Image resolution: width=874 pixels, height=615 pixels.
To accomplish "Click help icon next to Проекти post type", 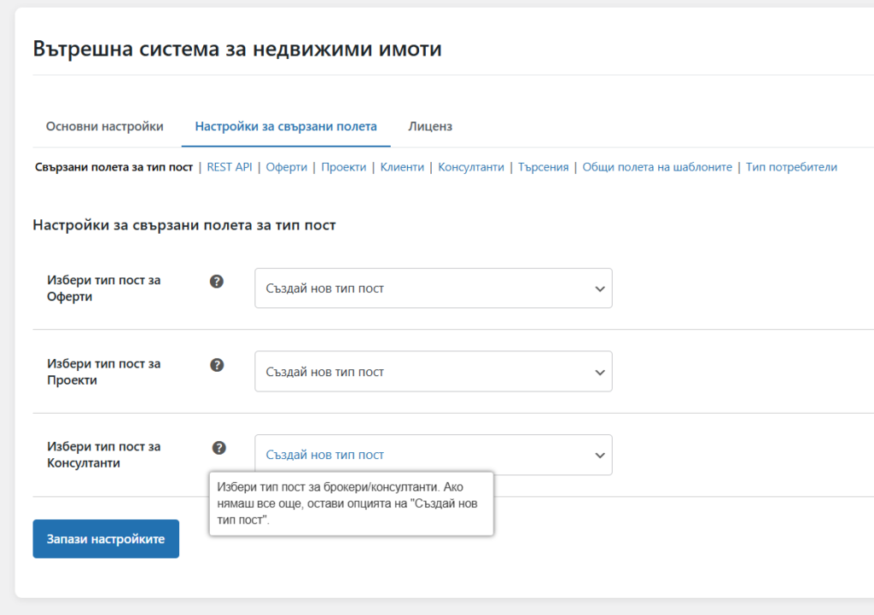I will coord(217,365).
